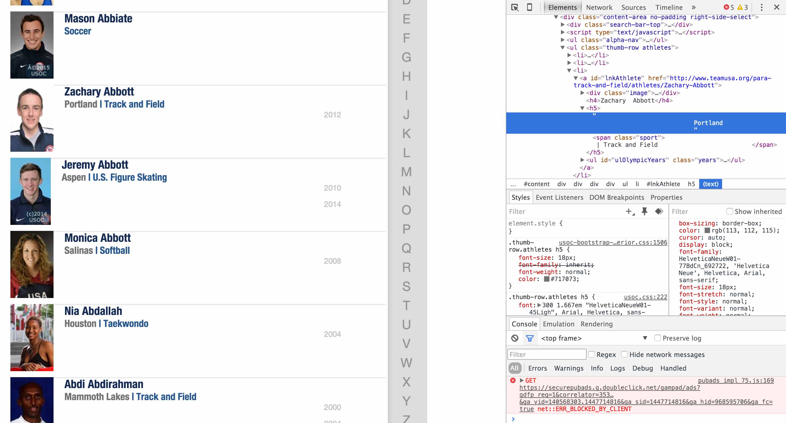Add a new style rule plus icon

[630, 211]
